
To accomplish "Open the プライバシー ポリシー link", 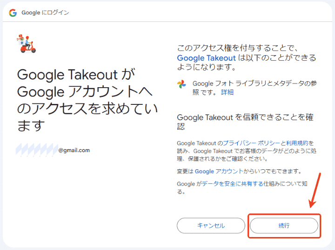I will tap(251, 143).
